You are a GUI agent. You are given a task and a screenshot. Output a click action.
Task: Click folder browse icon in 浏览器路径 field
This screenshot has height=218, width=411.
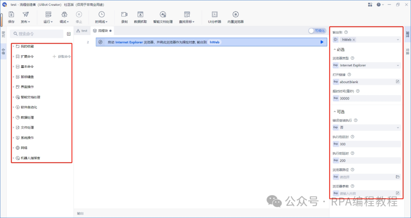[x=398, y=177]
